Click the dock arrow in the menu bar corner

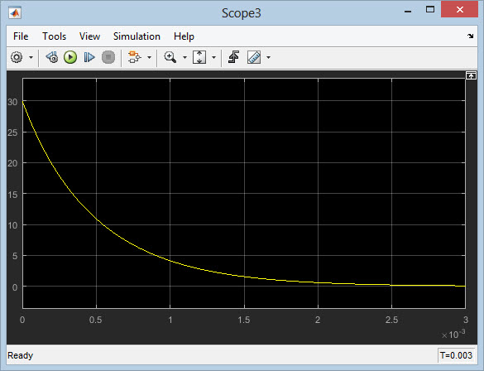tap(470, 36)
